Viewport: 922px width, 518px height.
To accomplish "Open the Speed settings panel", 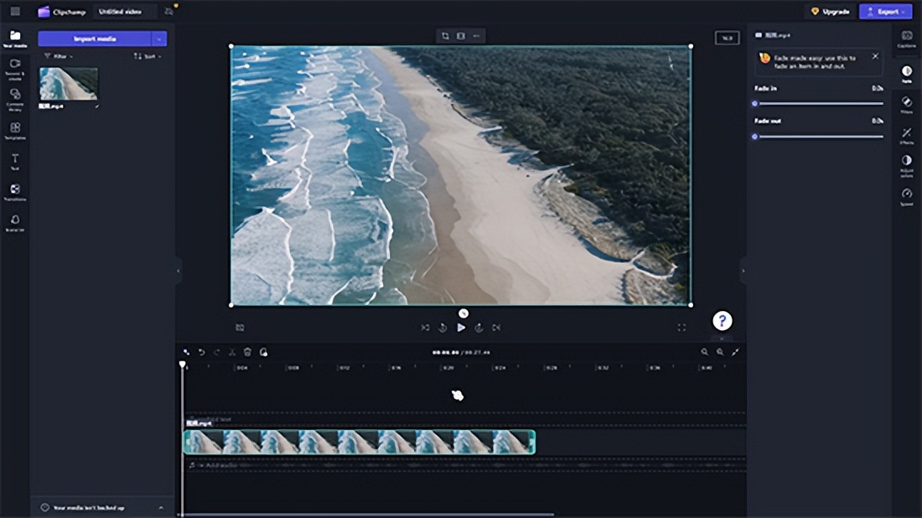I will (906, 196).
